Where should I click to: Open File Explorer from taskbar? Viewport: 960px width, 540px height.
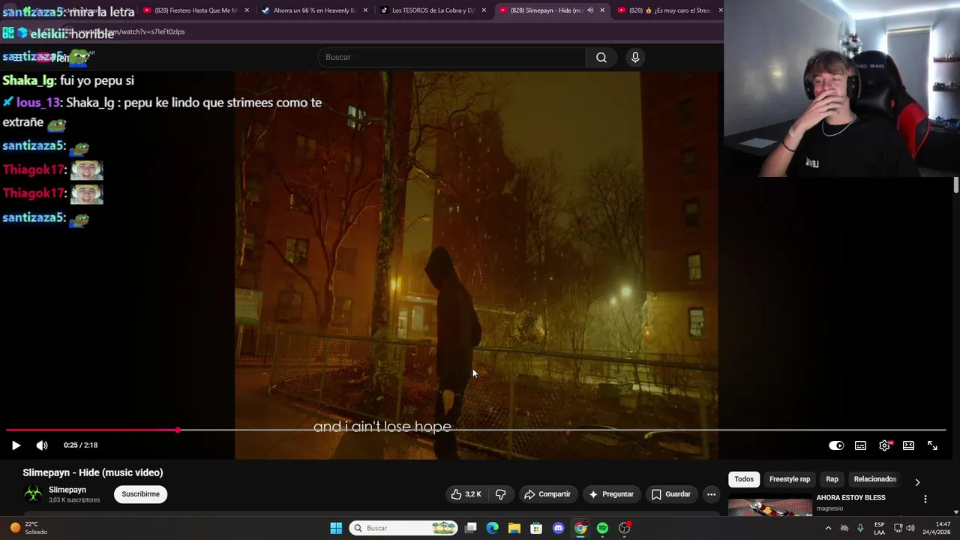point(514,528)
